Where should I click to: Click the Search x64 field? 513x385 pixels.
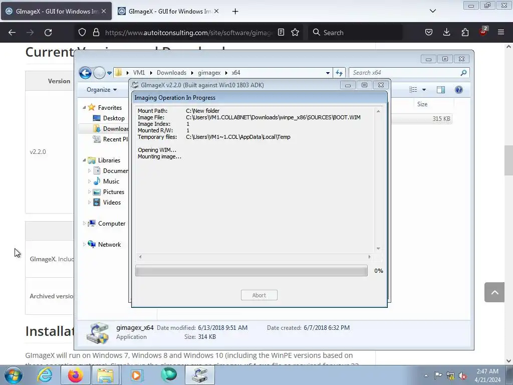click(409, 73)
